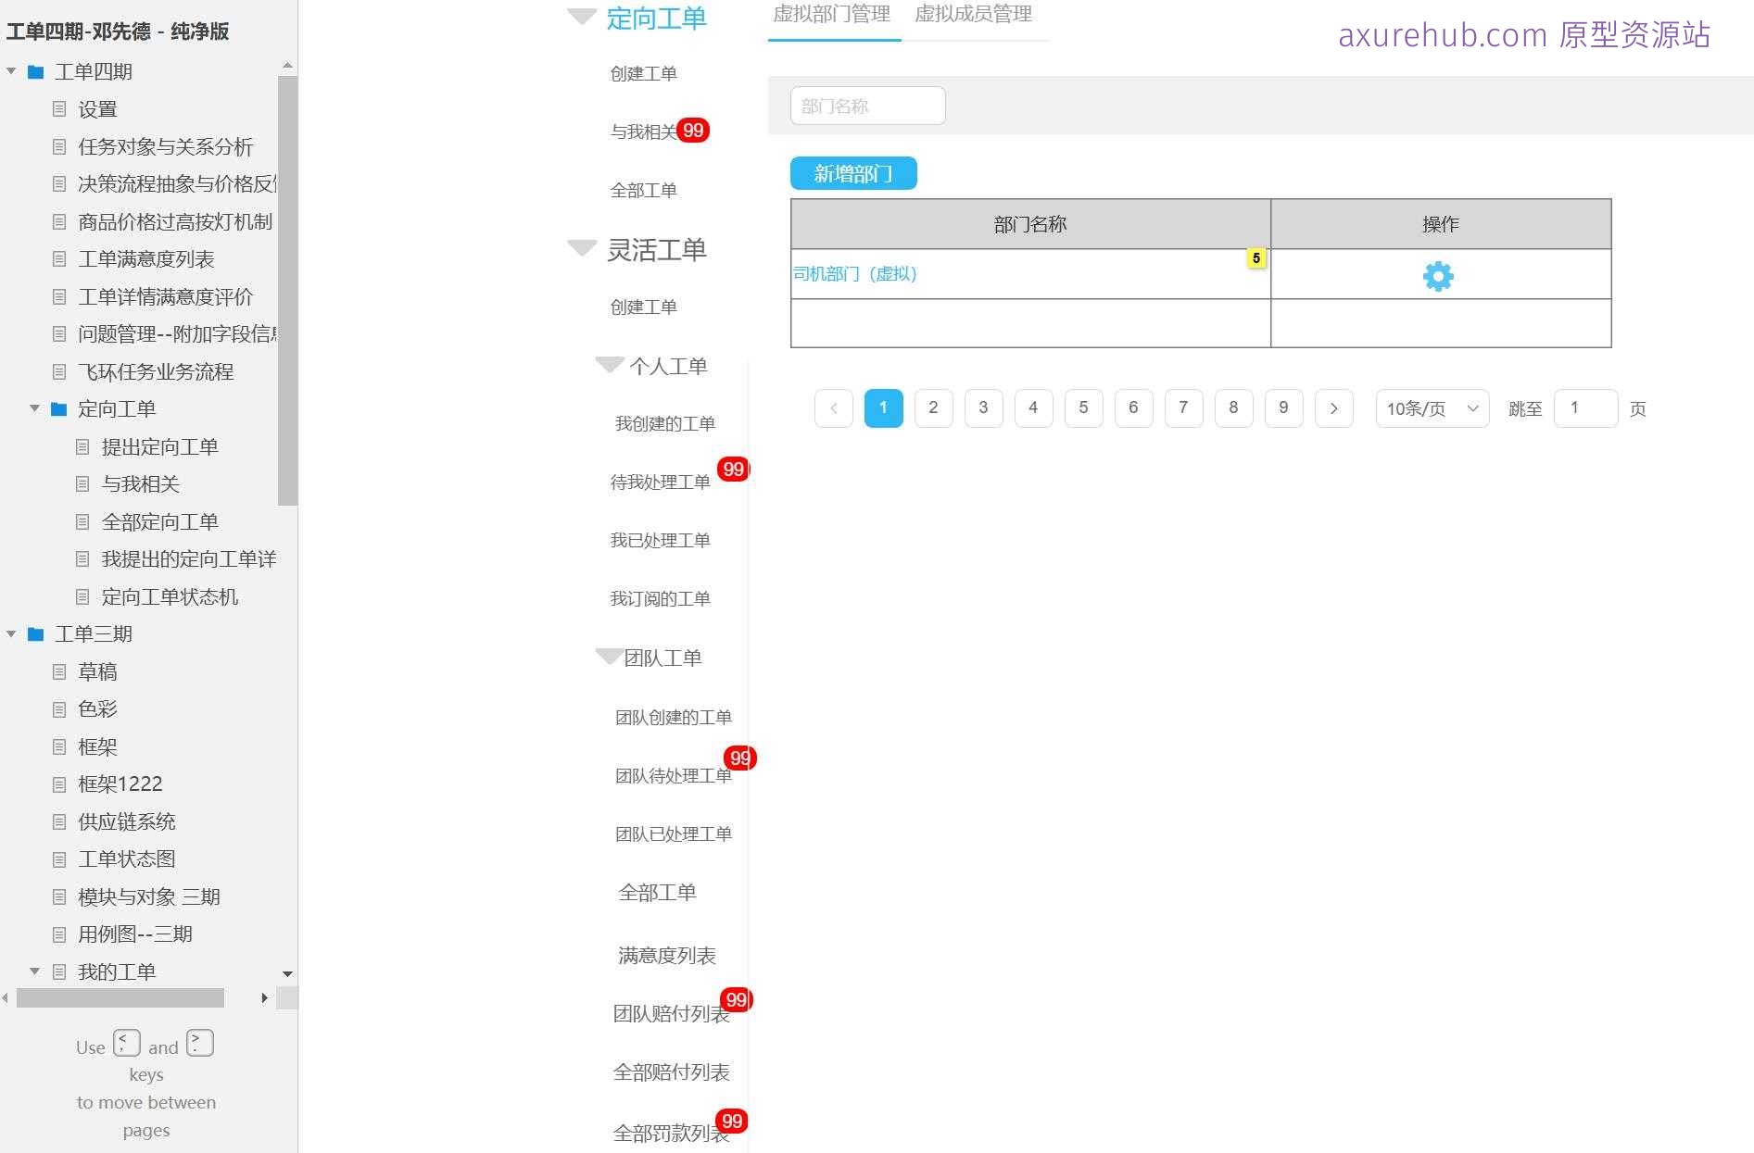Click the next page arrow in pagination
Screen dimensions: 1754x1153
tap(1334, 407)
